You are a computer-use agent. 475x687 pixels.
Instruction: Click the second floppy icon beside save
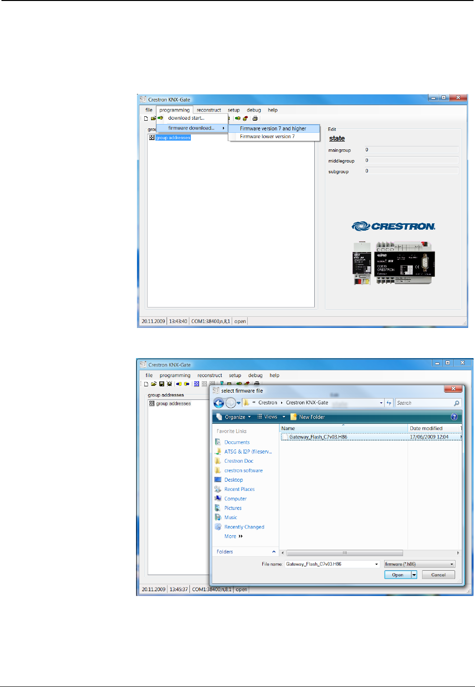169,384
